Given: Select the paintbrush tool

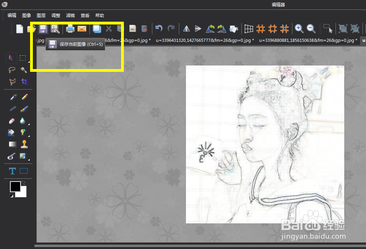Looking at the screenshot, I should (24, 109).
